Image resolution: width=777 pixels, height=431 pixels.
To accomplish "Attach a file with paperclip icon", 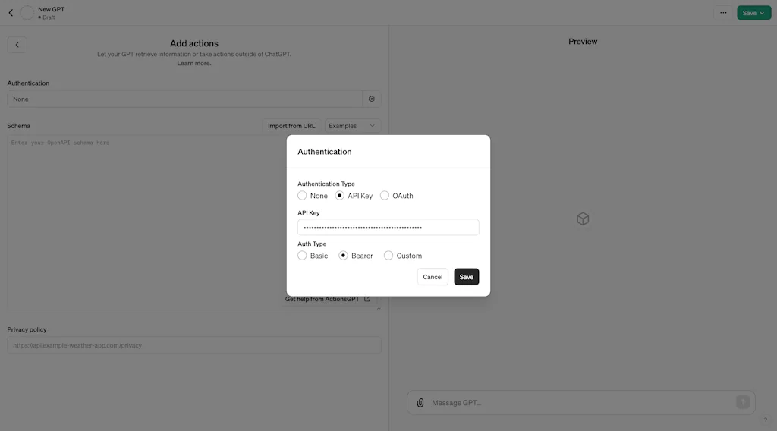I will (x=420, y=403).
